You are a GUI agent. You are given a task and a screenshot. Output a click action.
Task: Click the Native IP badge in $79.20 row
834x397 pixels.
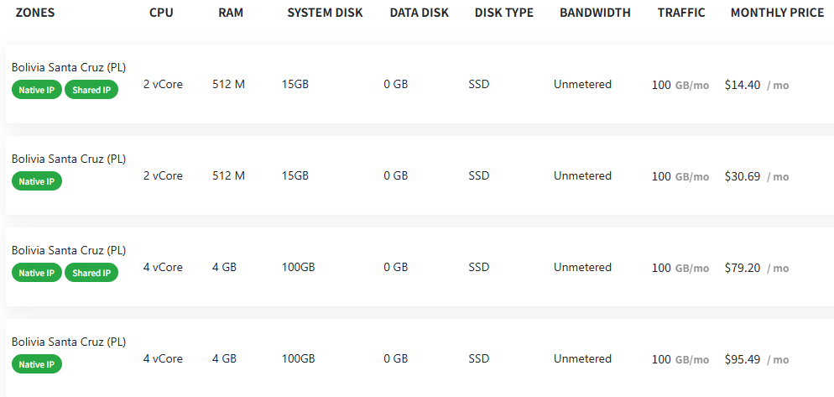[37, 273]
